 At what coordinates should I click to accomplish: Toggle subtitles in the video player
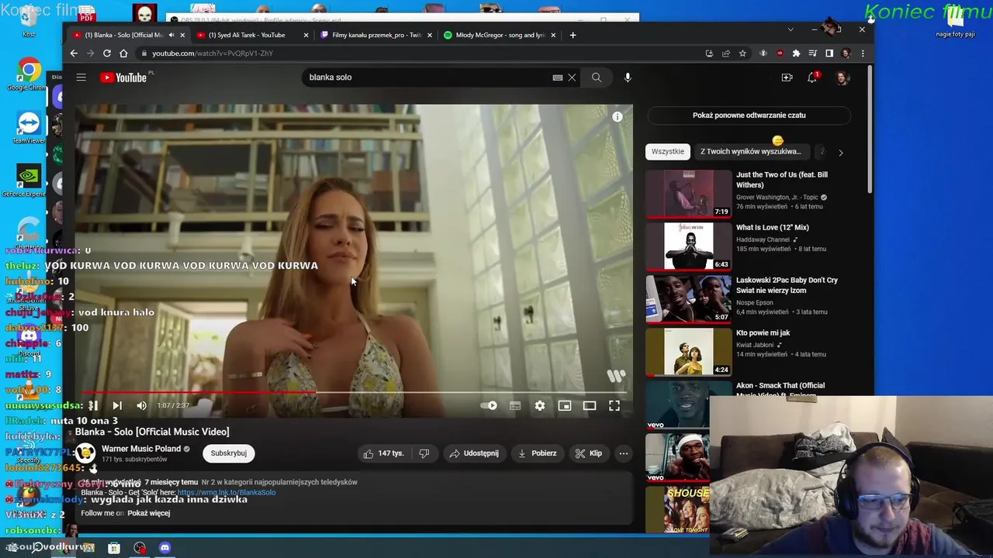tap(515, 405)
